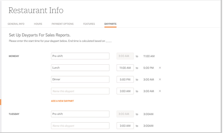This screenshot has height=133, width=223.
Task: Open the Features tab
Action: (x=89, y=24)
